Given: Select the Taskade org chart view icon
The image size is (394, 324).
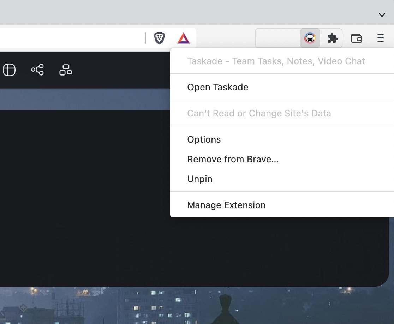Looking at the screenshot, I should coord(66,70).
